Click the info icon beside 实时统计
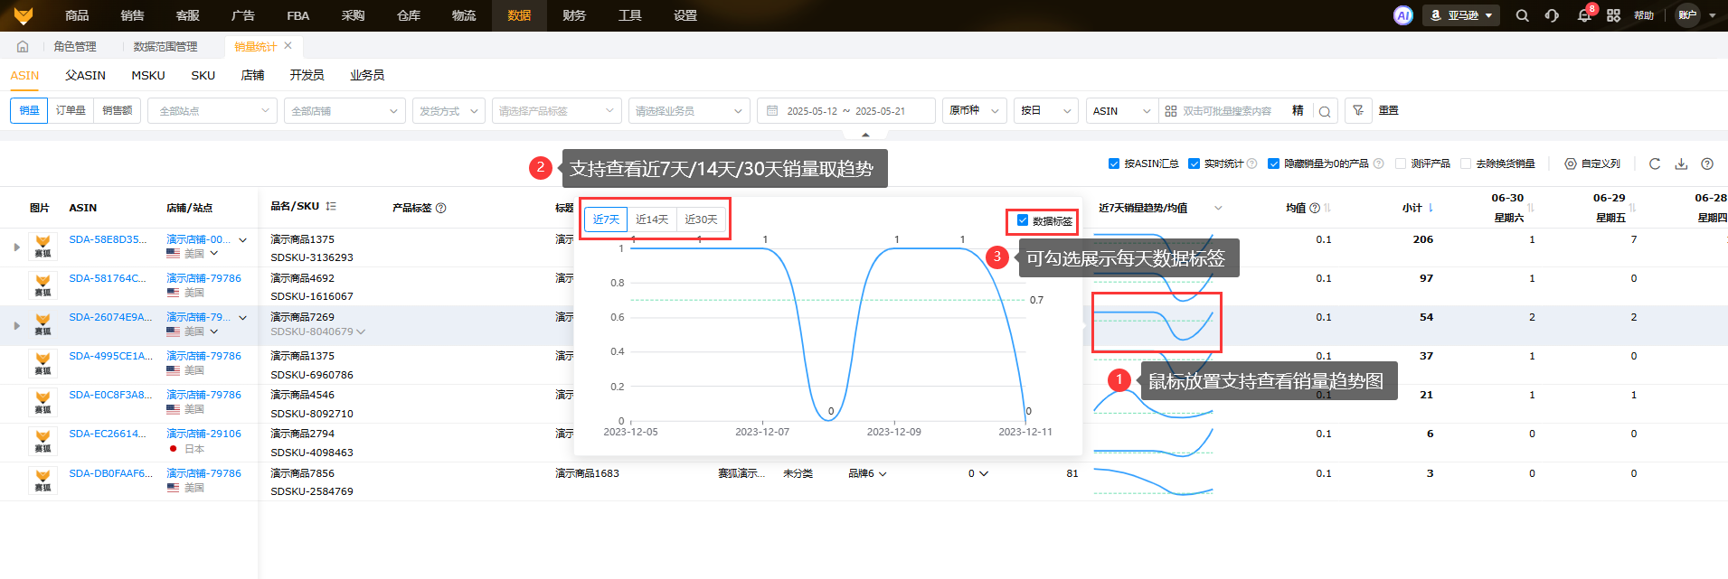This screenshot has height=579, width=1728. [1252, 163]
